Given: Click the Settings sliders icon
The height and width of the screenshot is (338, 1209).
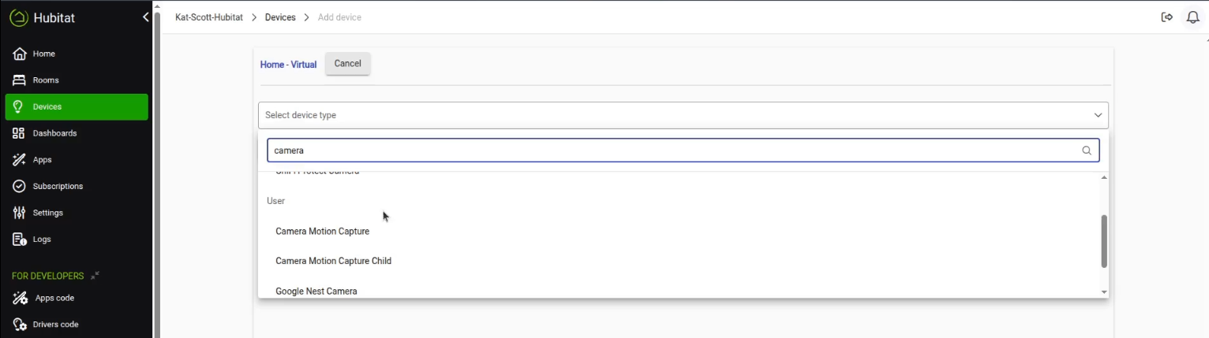Looking at the screenshot, I should pos(20,213).
